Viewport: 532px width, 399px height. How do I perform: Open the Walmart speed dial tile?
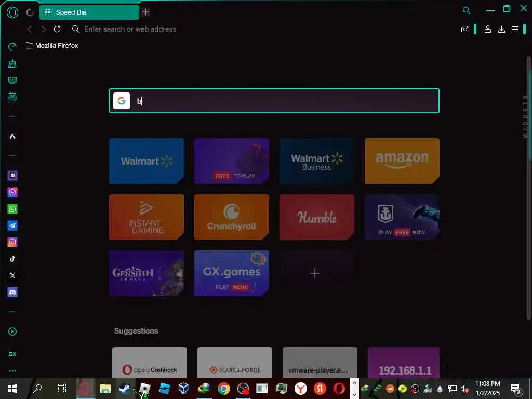tap(147, 161)
